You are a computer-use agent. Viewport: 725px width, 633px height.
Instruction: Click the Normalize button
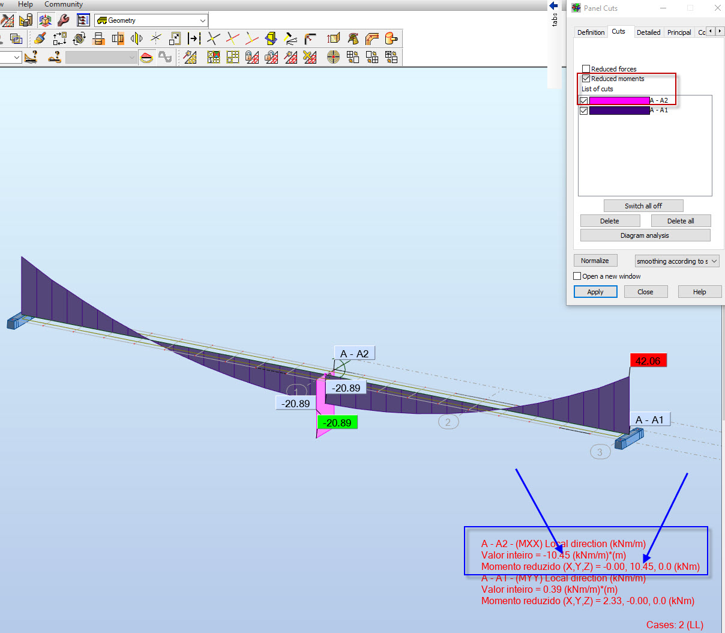595,261
